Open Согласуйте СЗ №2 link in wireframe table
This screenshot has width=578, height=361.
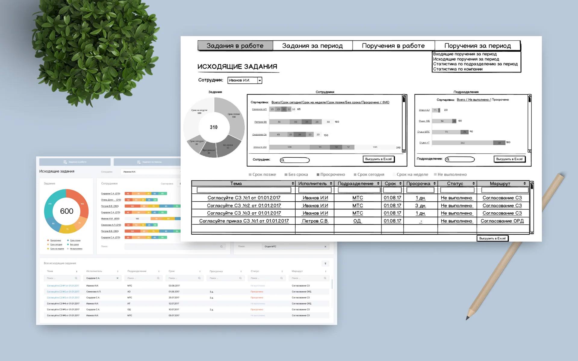click(244, 205)
